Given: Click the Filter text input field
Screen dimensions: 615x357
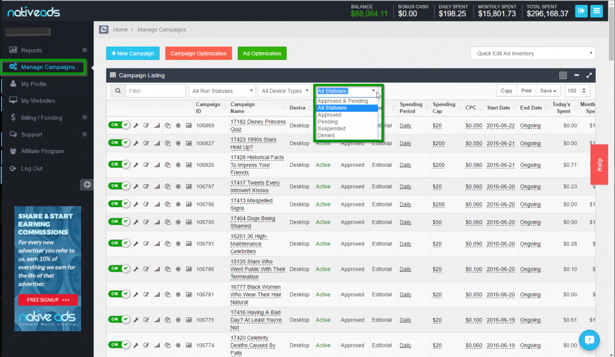Looking at the screenshot, I should click(x=156, y=91).
